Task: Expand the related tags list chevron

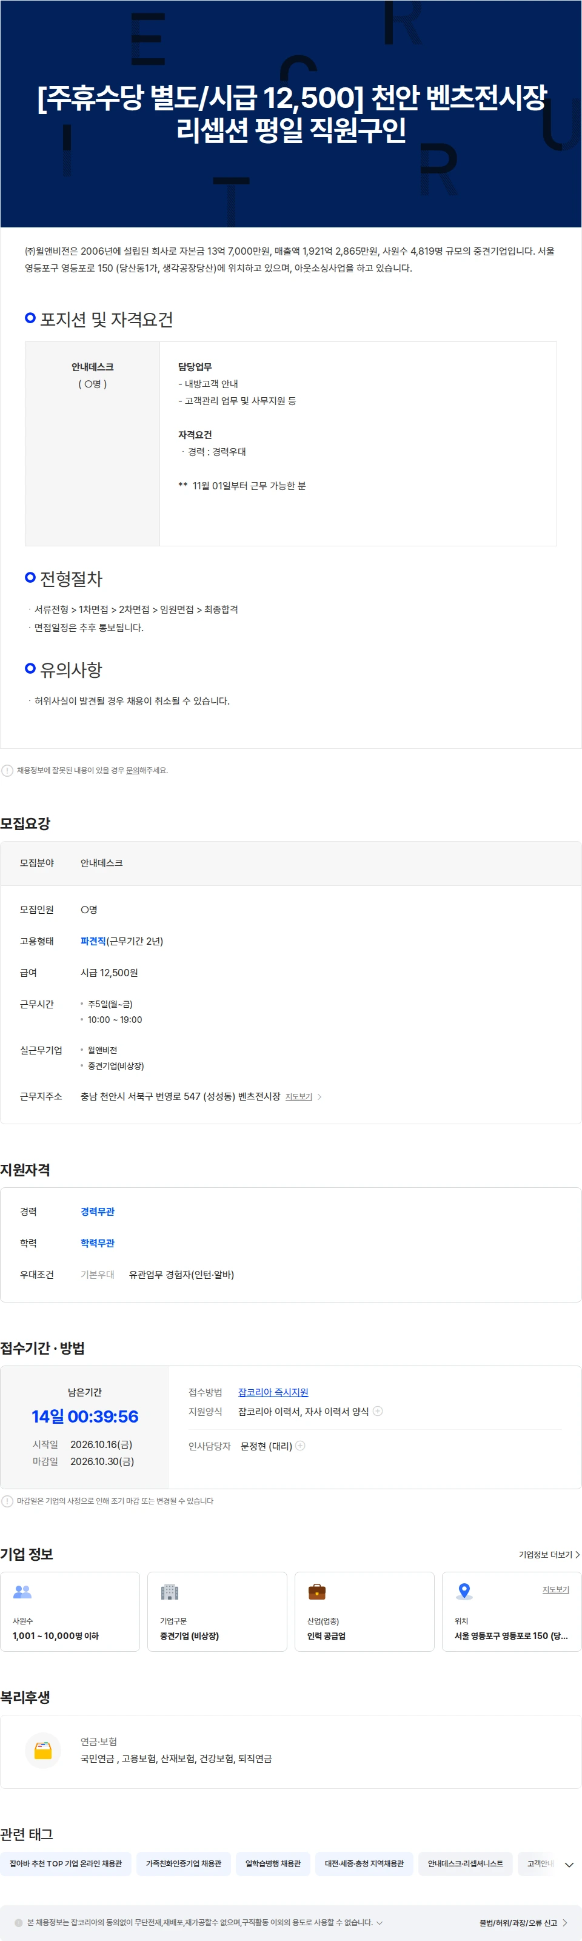Action: (569, 1864)
